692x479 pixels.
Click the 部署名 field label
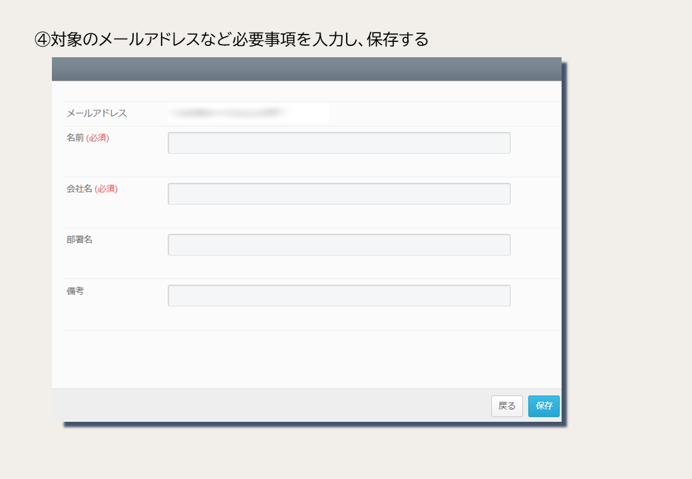[79, 239]
